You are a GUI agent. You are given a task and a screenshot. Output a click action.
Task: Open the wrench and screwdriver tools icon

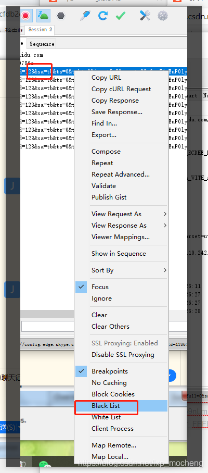tap(145, 16)
